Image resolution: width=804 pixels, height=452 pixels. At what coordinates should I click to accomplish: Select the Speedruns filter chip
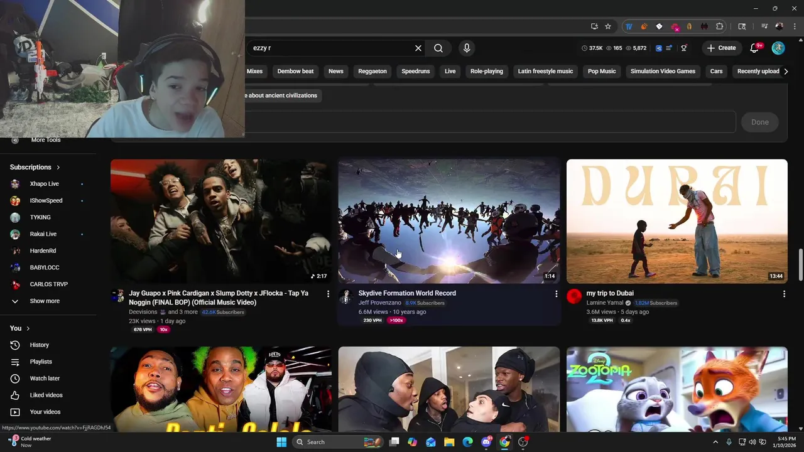coord(416,71)
